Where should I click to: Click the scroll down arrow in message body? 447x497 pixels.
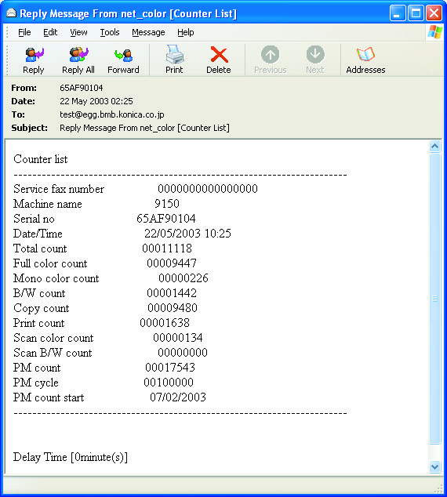click(435, 466)
